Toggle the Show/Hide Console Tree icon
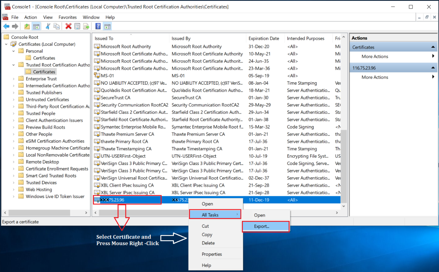 (36, 26)
